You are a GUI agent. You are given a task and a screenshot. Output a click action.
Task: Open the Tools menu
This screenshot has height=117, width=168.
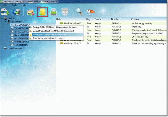pos(14,5)
